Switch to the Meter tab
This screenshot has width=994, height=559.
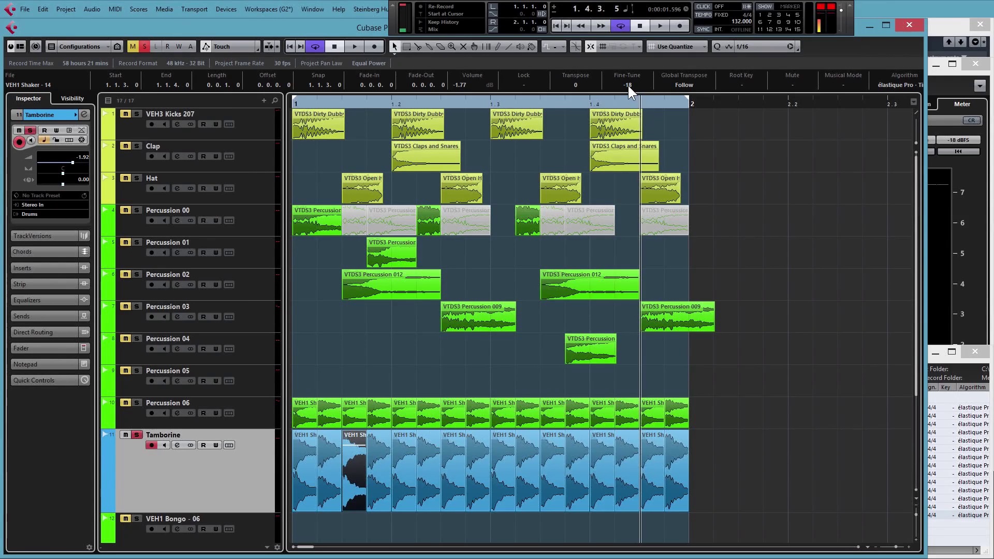(962, 104)
